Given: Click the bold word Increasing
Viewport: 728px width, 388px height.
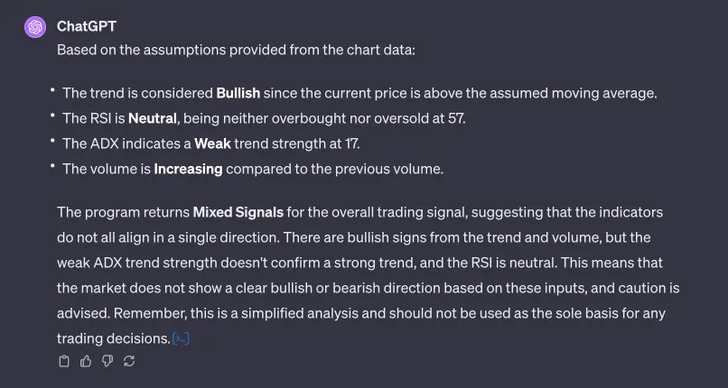Looking at the screenshot, I should click(x=188, y=169).
